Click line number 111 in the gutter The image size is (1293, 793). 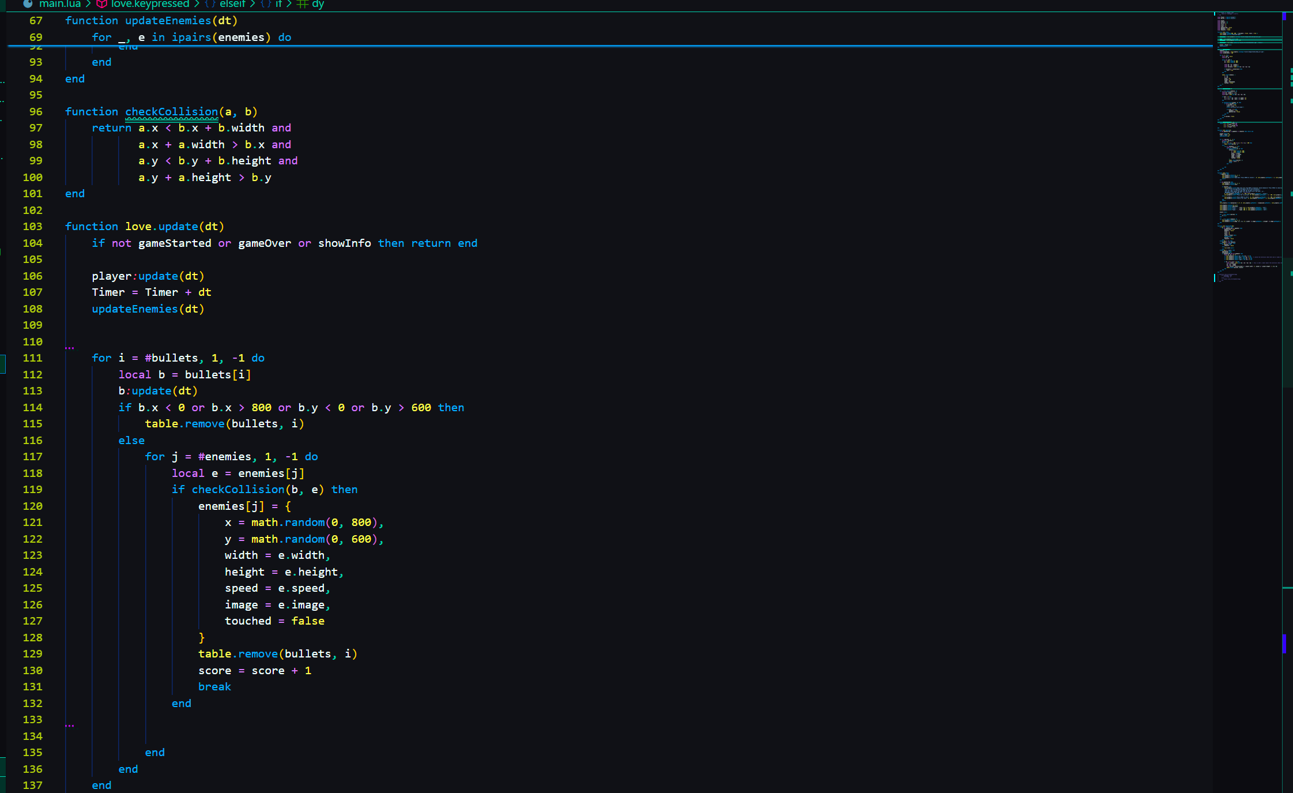click(32, 358)
